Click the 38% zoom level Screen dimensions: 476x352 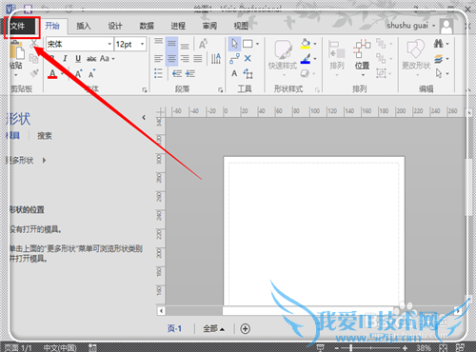coord(424,348)
